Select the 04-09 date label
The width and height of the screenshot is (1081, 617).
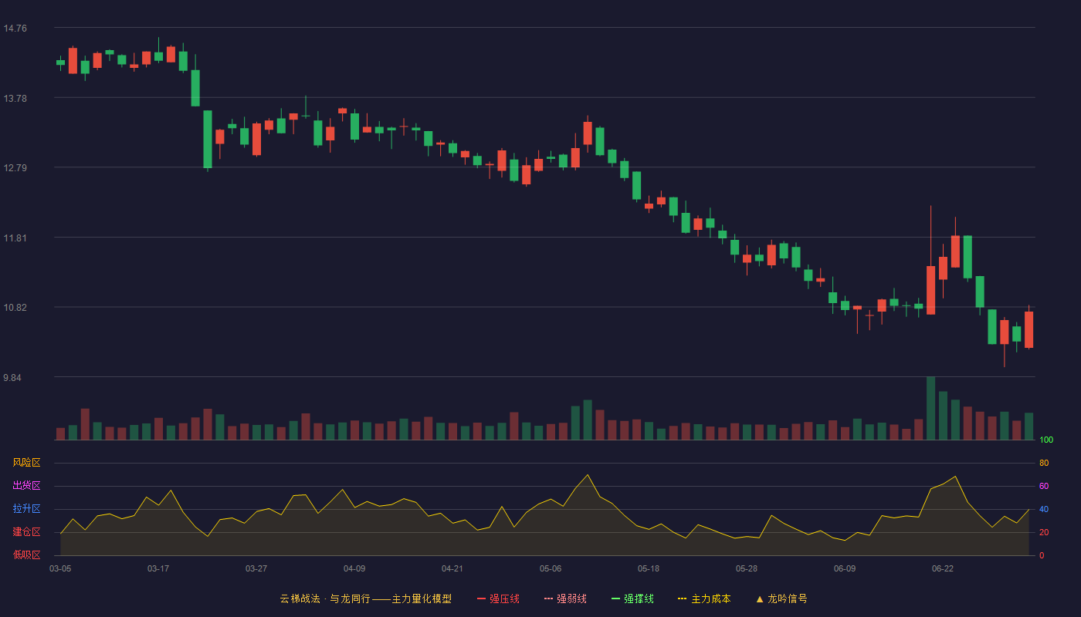pos(354,568)
